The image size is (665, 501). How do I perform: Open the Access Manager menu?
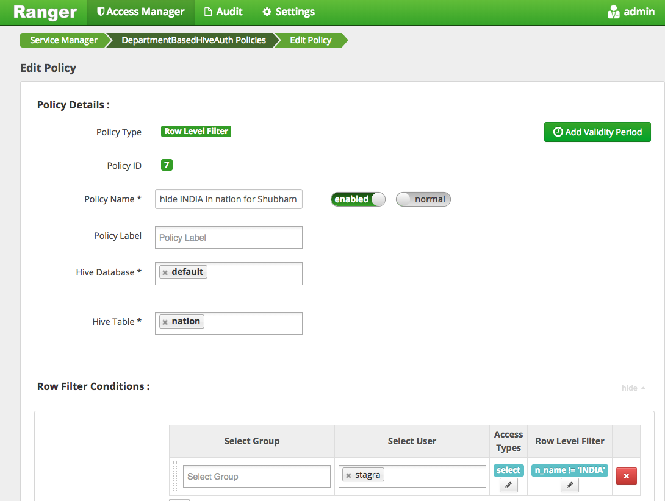pos(141,12)
